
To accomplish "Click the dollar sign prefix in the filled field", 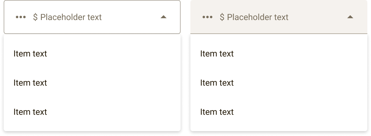I will click(x=222, y=17).
